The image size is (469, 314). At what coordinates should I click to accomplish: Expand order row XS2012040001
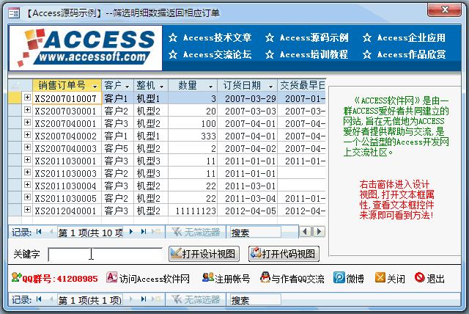tap(27, 210)
